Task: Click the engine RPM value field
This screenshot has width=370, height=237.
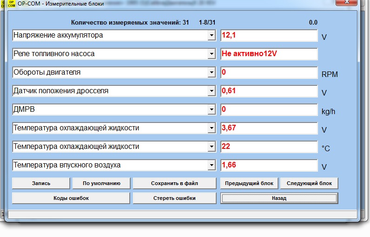Action: pos(269,72)
